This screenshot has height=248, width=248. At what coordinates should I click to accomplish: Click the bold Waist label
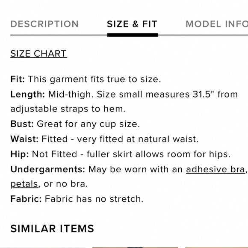click(x=24, y=139)
